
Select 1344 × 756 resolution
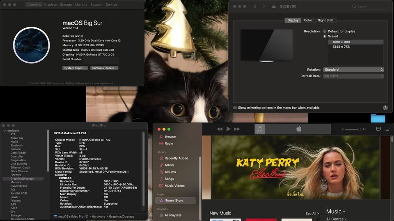pos(356,47)
